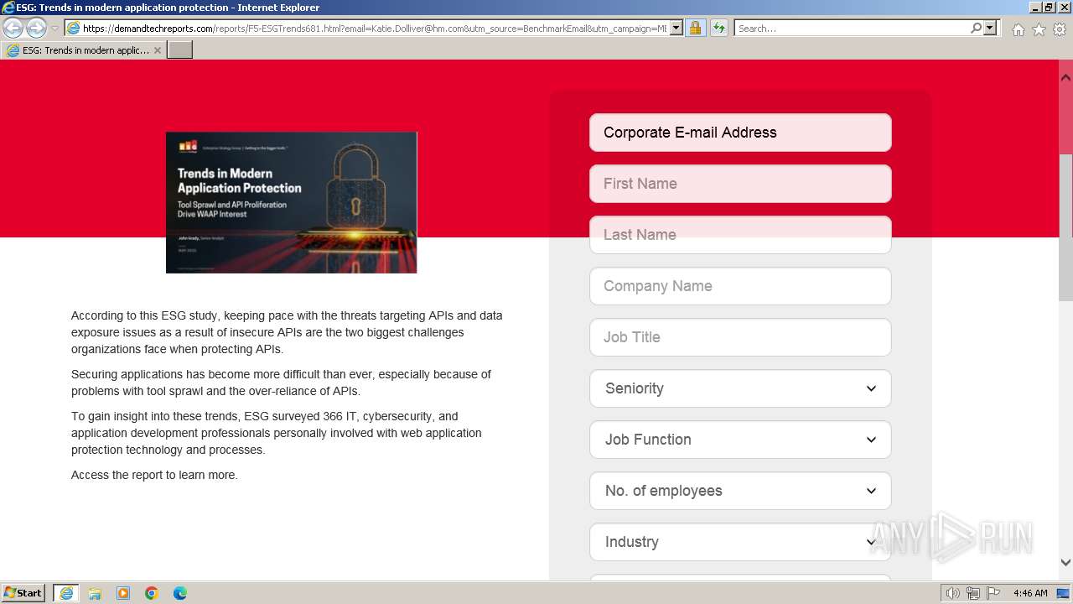Click the search magnifier icon
The image size is (1073, 604).
[976, 29]
